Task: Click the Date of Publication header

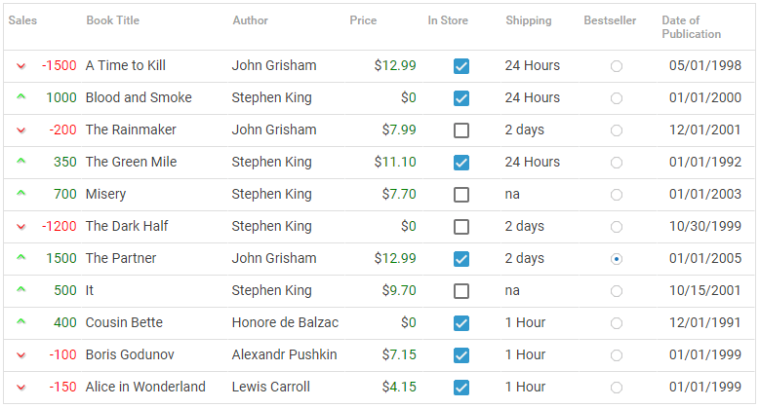Action: click(691, 27)
